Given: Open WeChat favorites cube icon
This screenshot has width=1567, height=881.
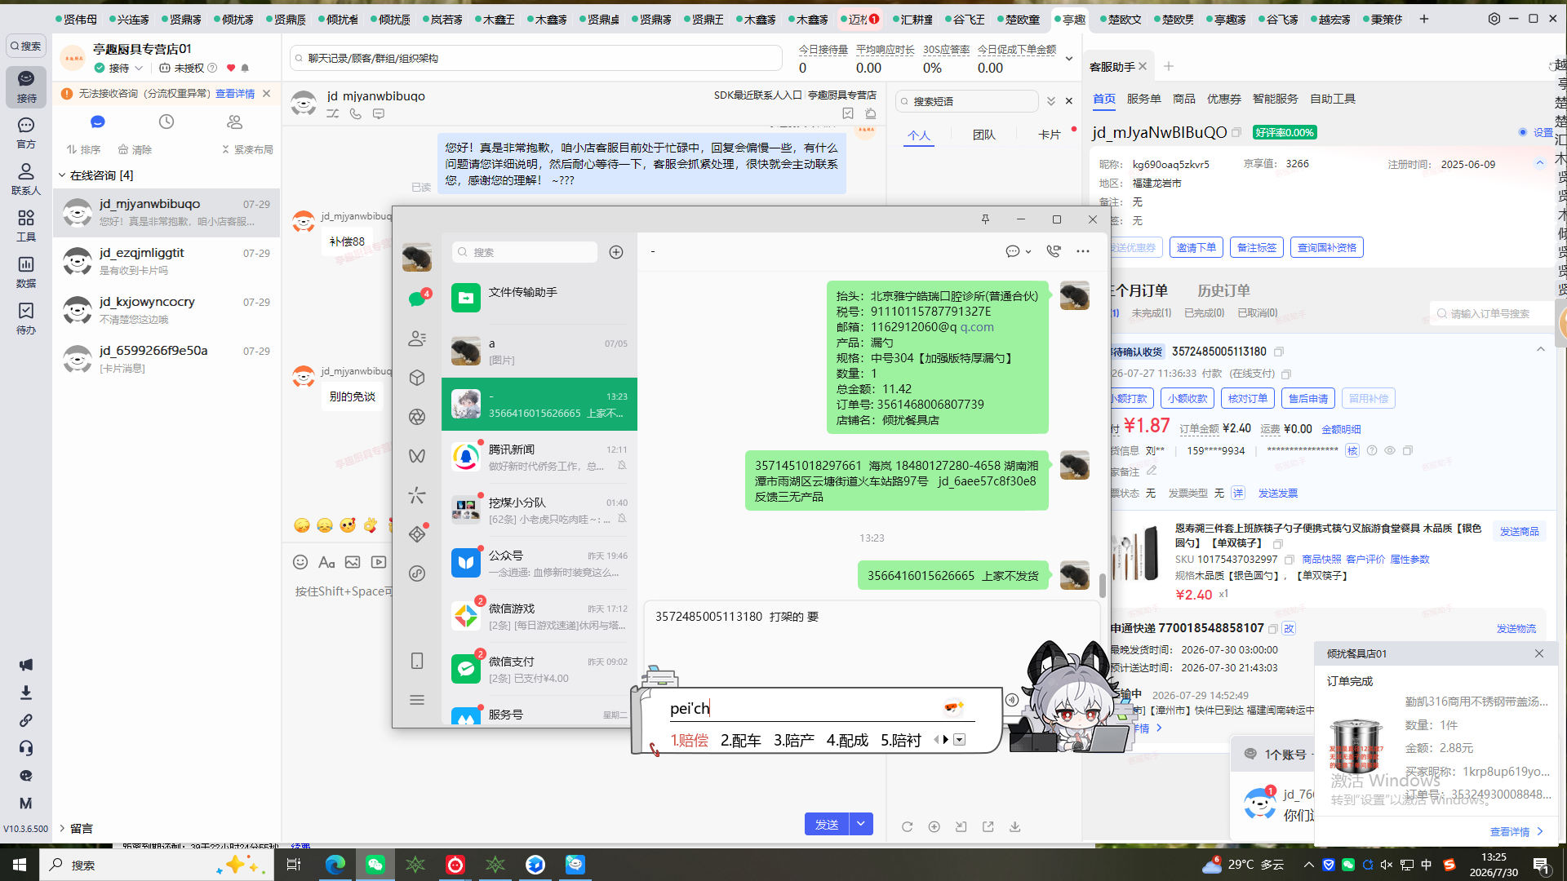Looking at the screenshot, I should [417, 378].
